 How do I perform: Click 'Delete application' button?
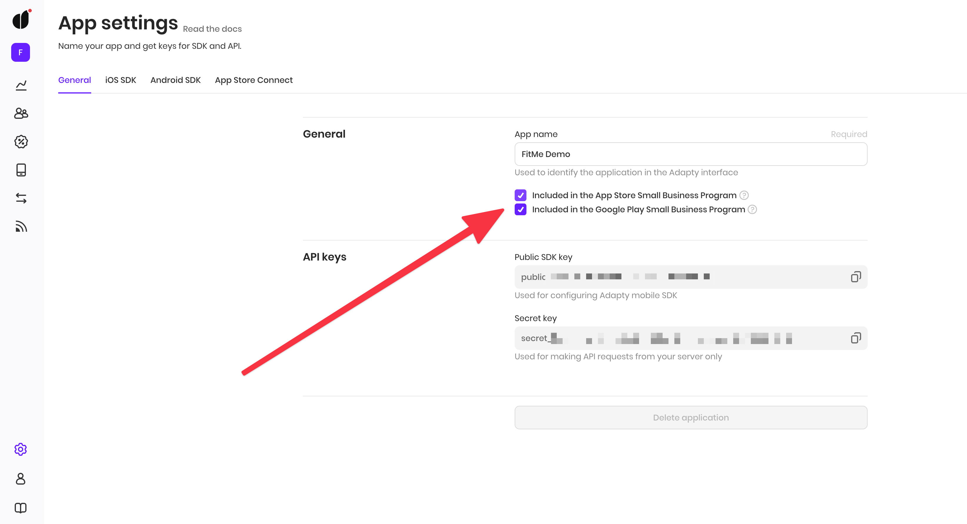coord(691,417)
